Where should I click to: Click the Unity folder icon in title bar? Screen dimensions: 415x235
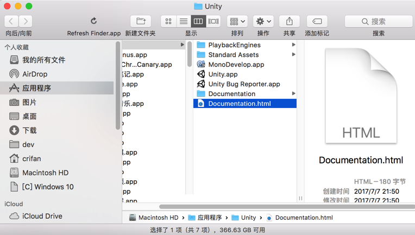[x=198, y=7]
